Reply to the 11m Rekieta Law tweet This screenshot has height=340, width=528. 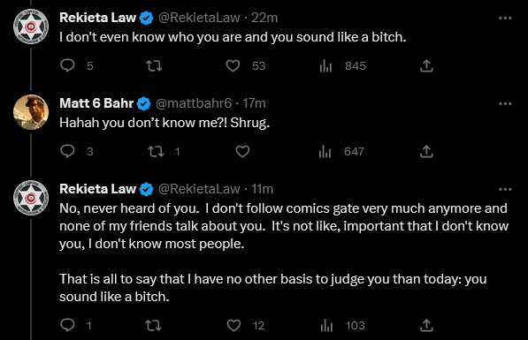68,325
